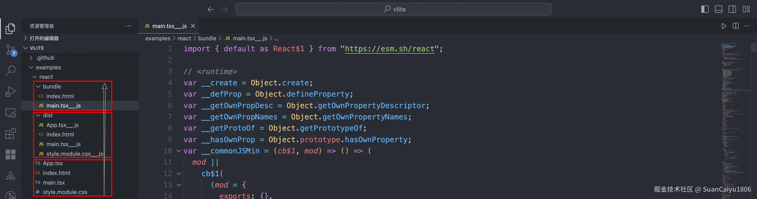Click the bundle breadcrumb segment
Screen dimensions: 757x199
pyautogui.click(x=207, y=38)
